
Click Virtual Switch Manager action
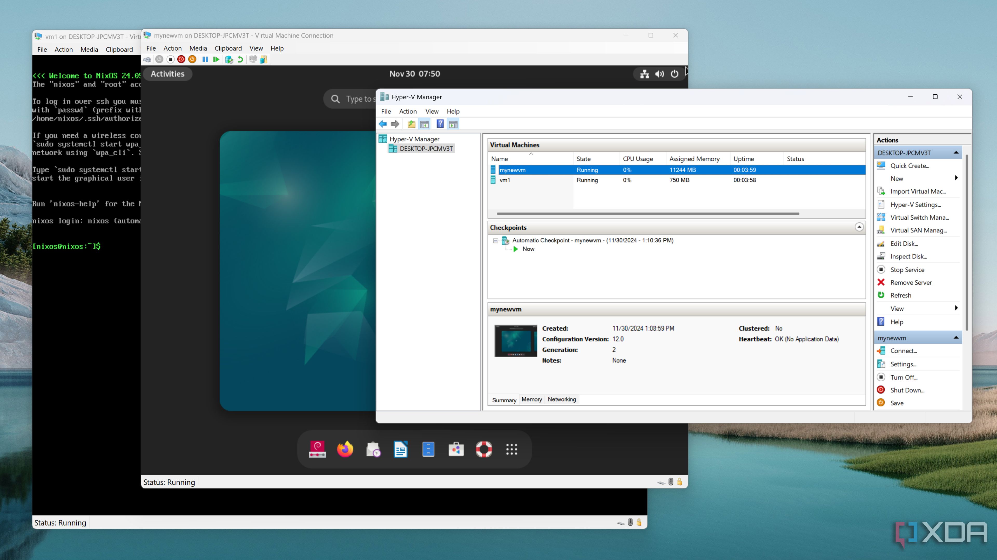[919, 217]
